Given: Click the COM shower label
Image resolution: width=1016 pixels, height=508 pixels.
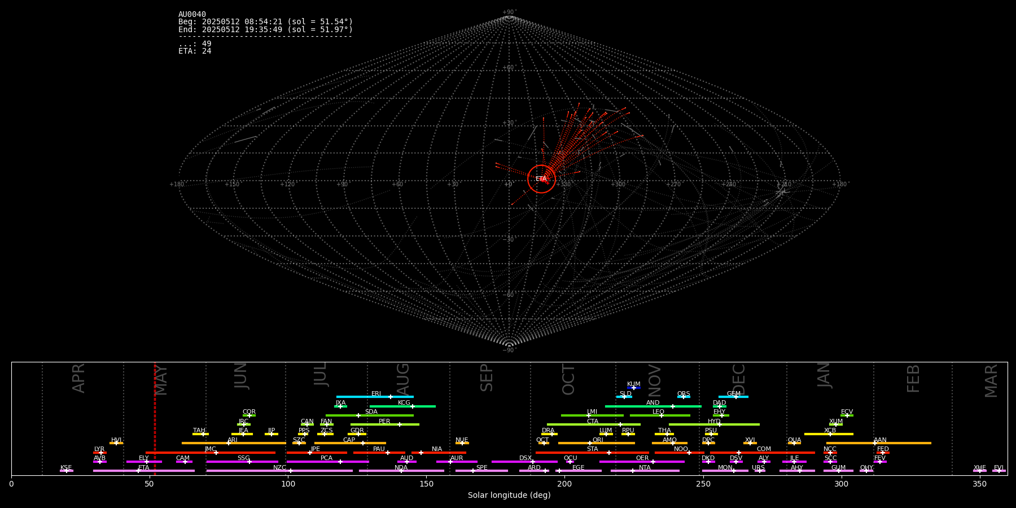Looking at the screenshot, I should click(x=764, y=449).
